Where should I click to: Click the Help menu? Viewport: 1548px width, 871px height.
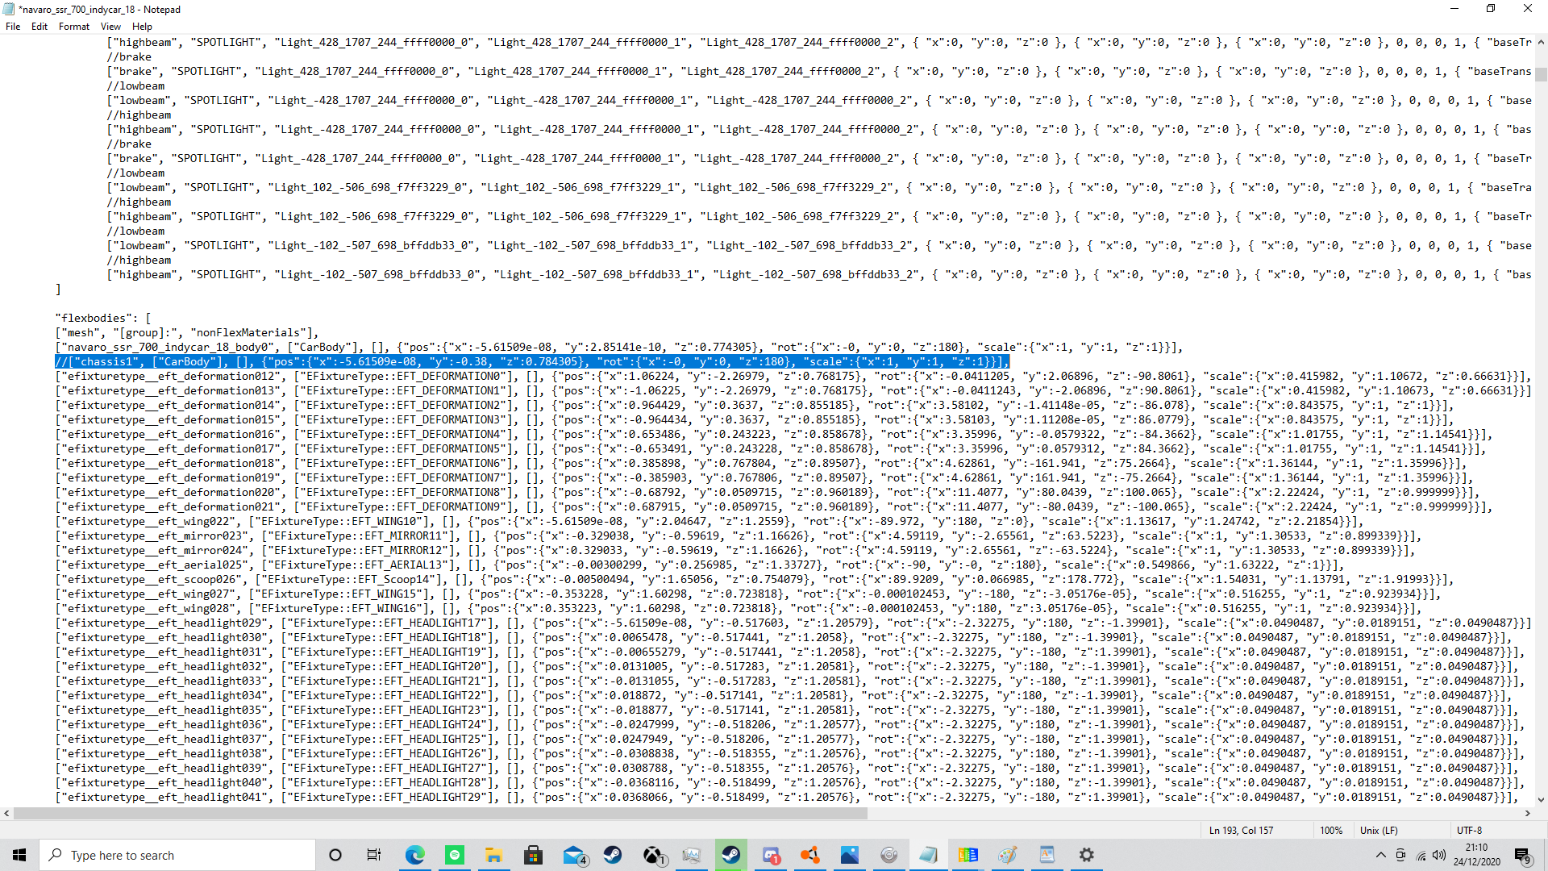click(x=142, y=27)
